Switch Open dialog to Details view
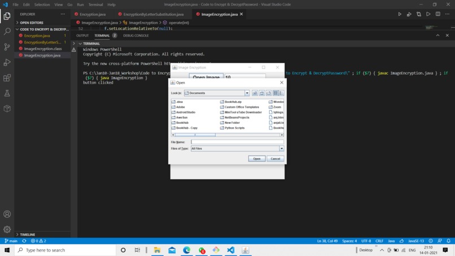 [x=281, y=93]
